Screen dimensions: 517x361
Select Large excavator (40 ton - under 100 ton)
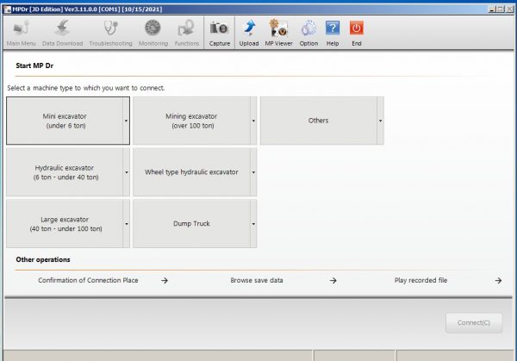65,223
